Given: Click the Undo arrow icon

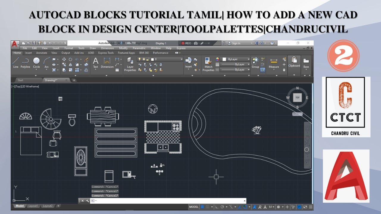Looking at the screenshot, I should tap(50, 43).
